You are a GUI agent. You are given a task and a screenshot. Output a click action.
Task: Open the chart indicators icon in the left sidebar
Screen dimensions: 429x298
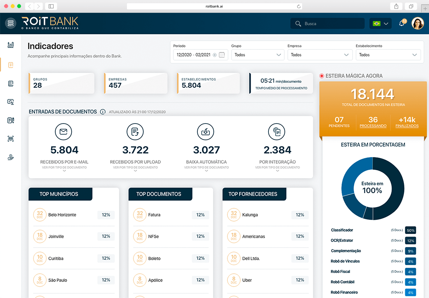point(11,45)
